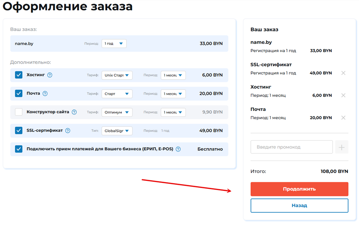Uncheck the SSL-сертификат checkbox
The height and width of the screenshot is (225, 359).
pyautogui.click(x=19, y=131)
